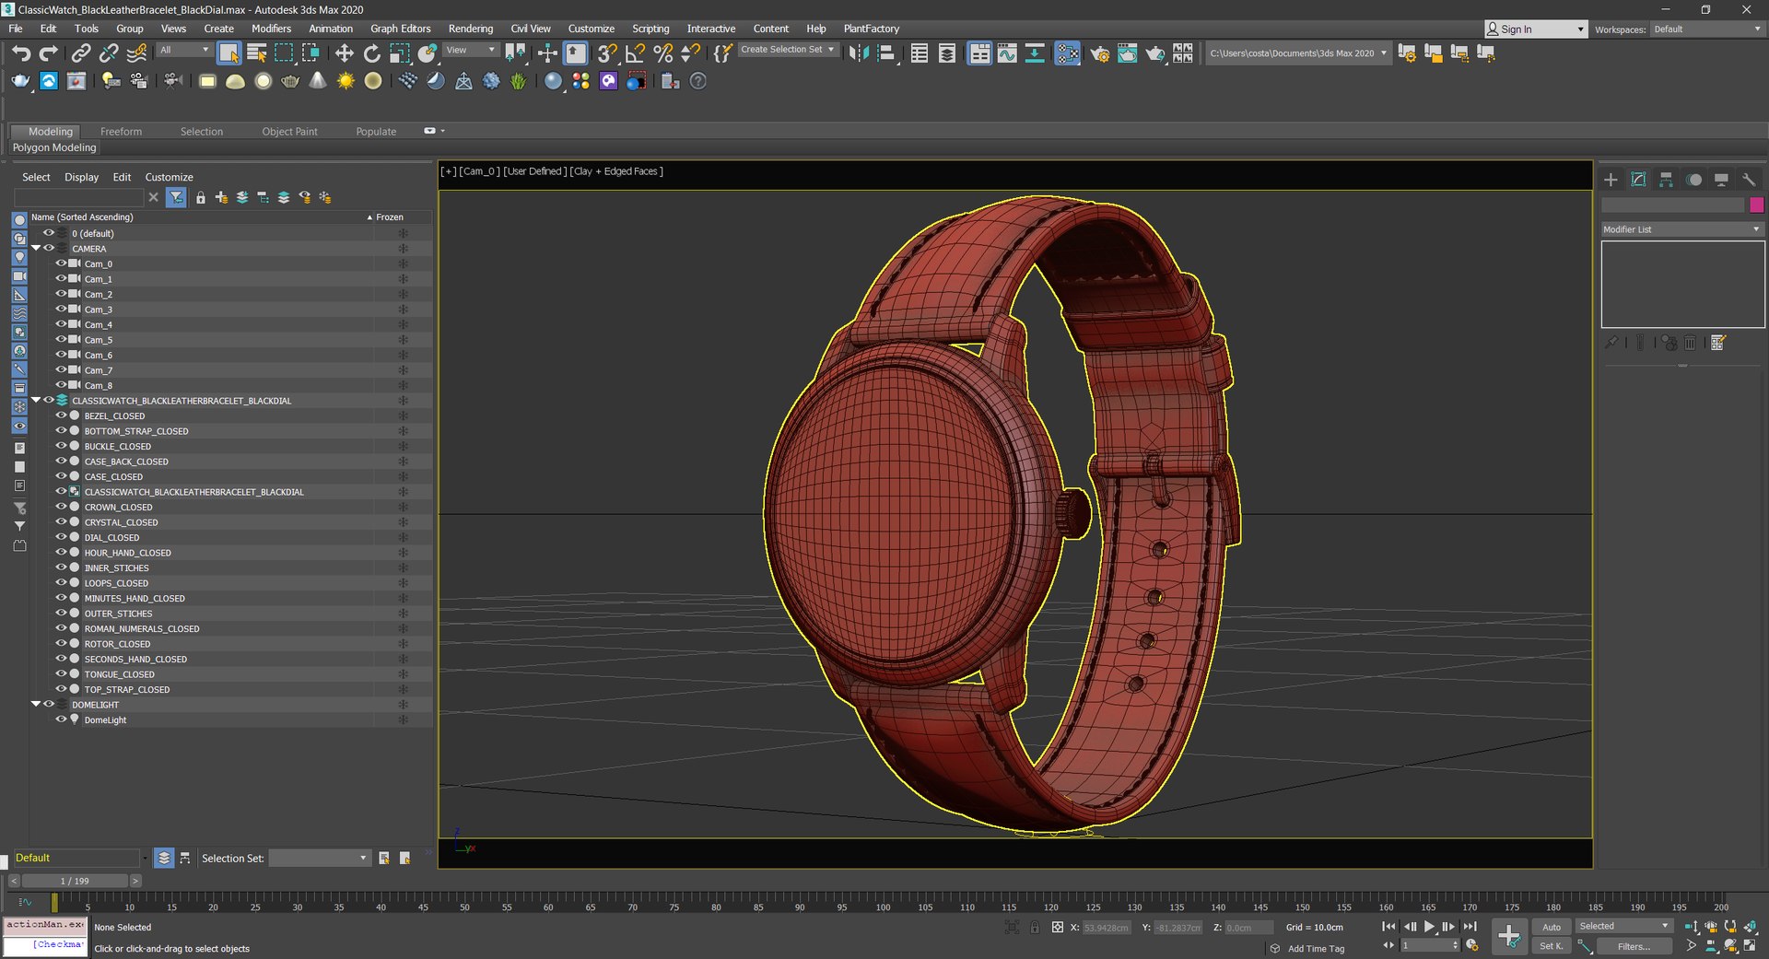The width and height of the screenshot is (1769, 959).
Task: Hide the BEZEL_CLOSED object via eye icon
Action: pos(61,415)
